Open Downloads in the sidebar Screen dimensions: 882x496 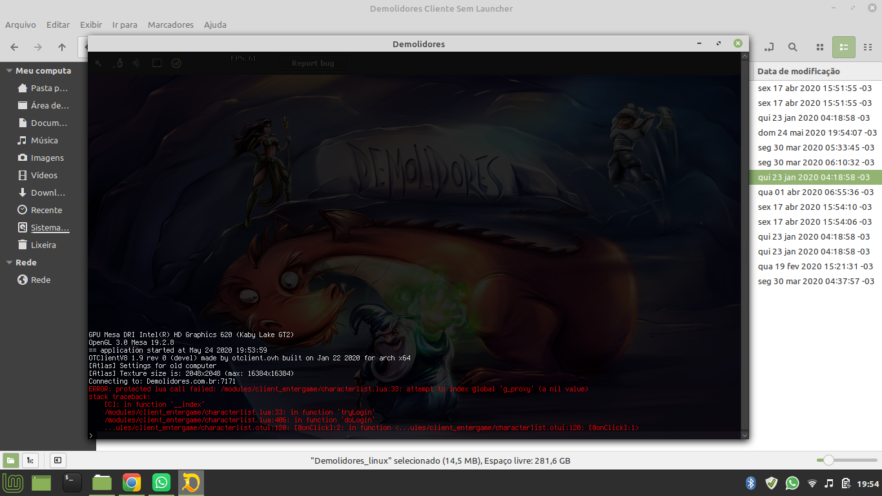click(42, 192)
